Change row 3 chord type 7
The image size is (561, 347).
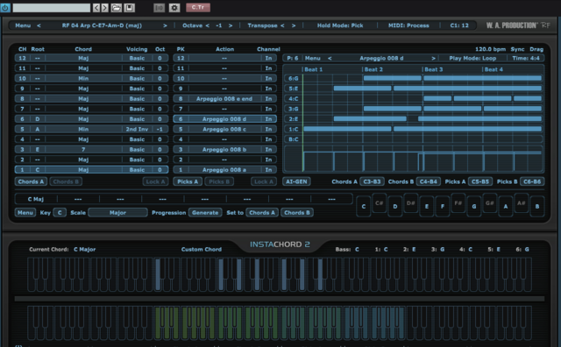coord(83,150)
